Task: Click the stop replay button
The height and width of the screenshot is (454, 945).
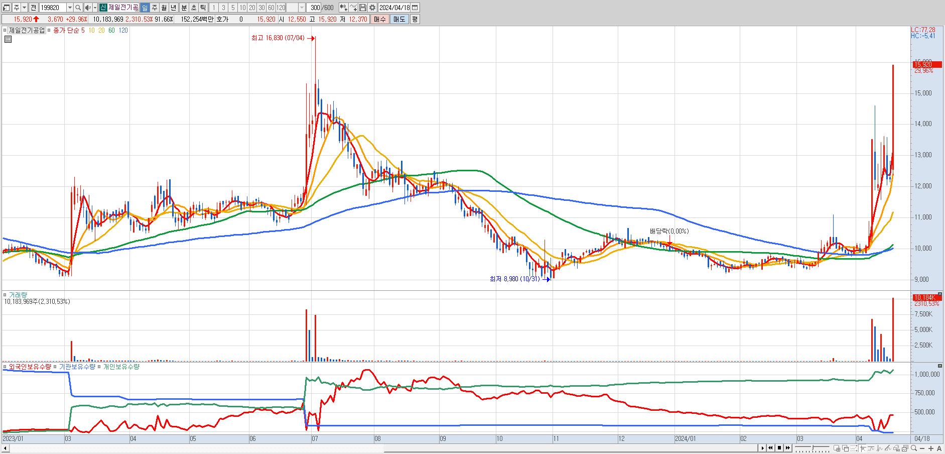Action: point(779,448)
